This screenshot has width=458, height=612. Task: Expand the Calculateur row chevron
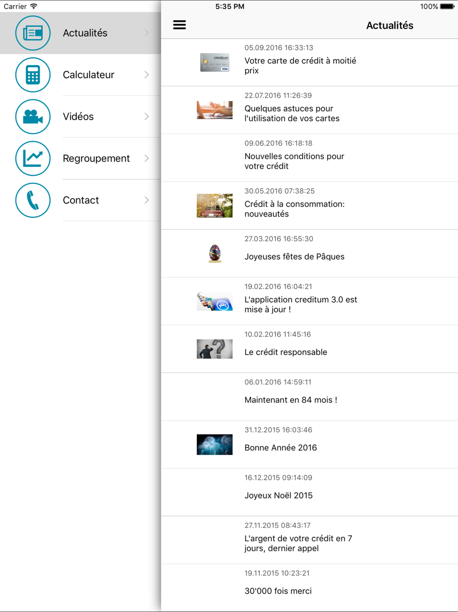click(147, 75)
